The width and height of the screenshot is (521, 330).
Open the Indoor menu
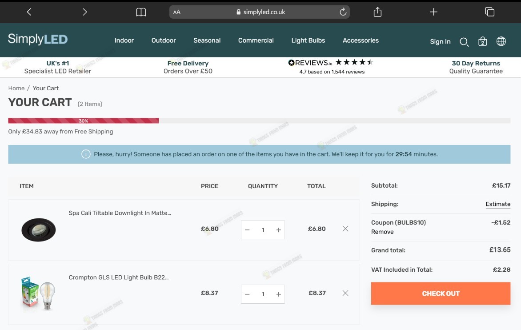pos(124,40)
